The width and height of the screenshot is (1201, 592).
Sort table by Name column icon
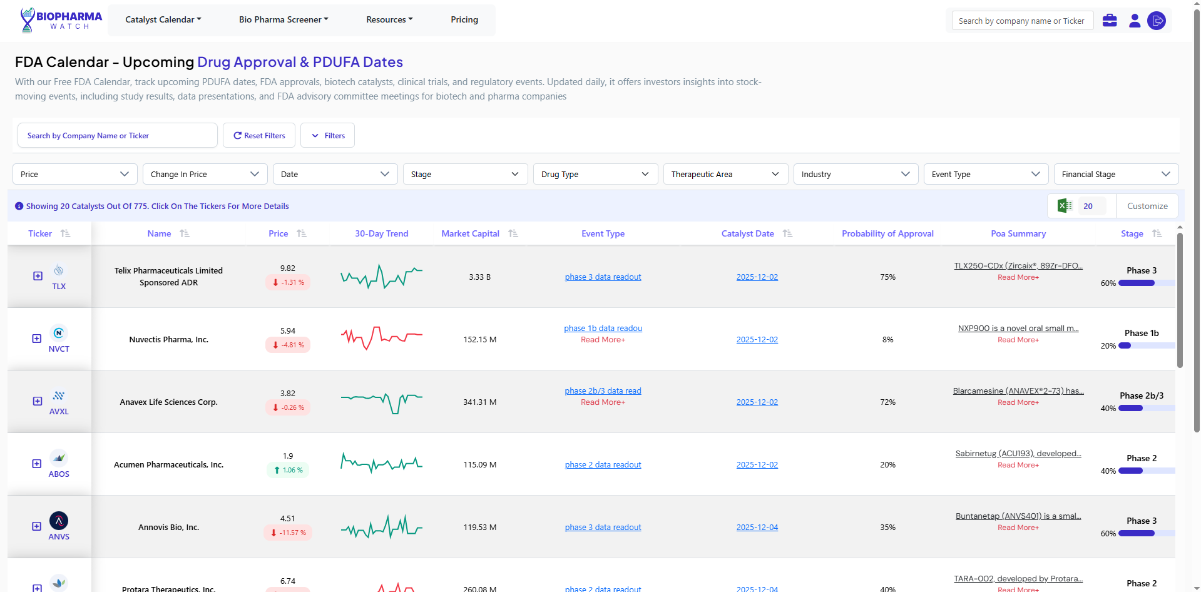(185, 233)
